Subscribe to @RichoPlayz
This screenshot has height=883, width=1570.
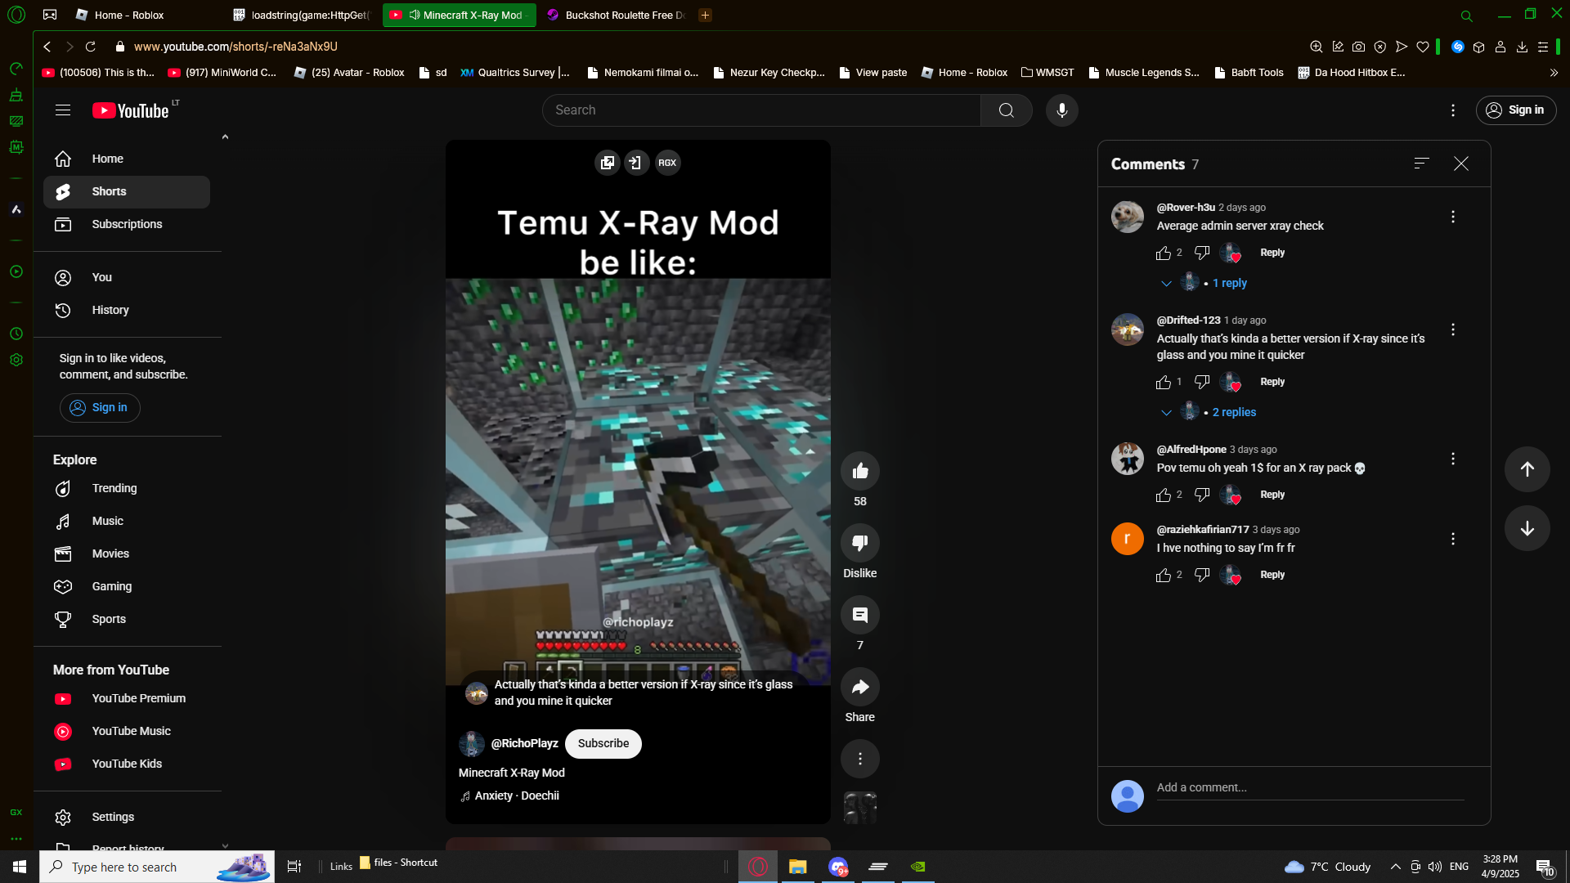603,743
